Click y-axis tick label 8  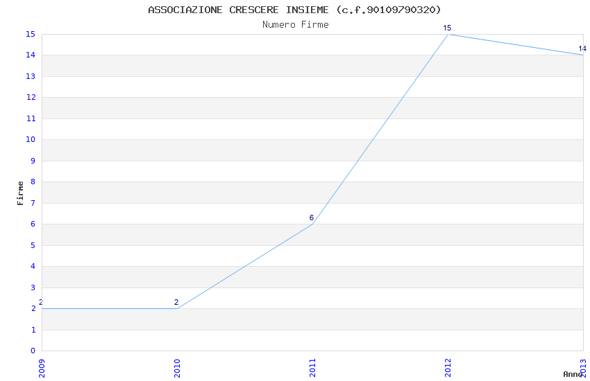pyautogui.click(x=33, y=181)
